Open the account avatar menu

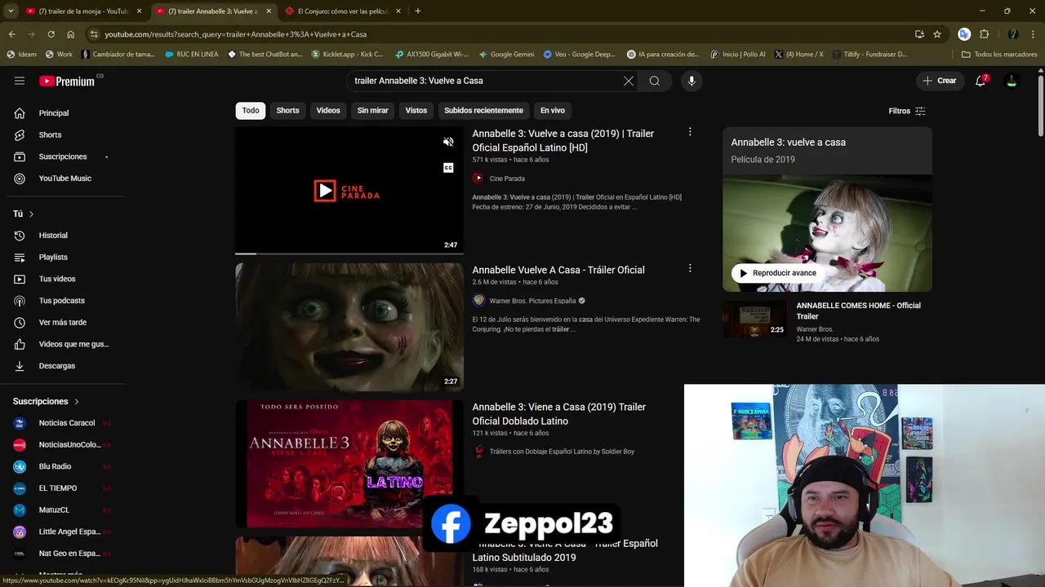pyautogui.click(x=1012, y=81)
